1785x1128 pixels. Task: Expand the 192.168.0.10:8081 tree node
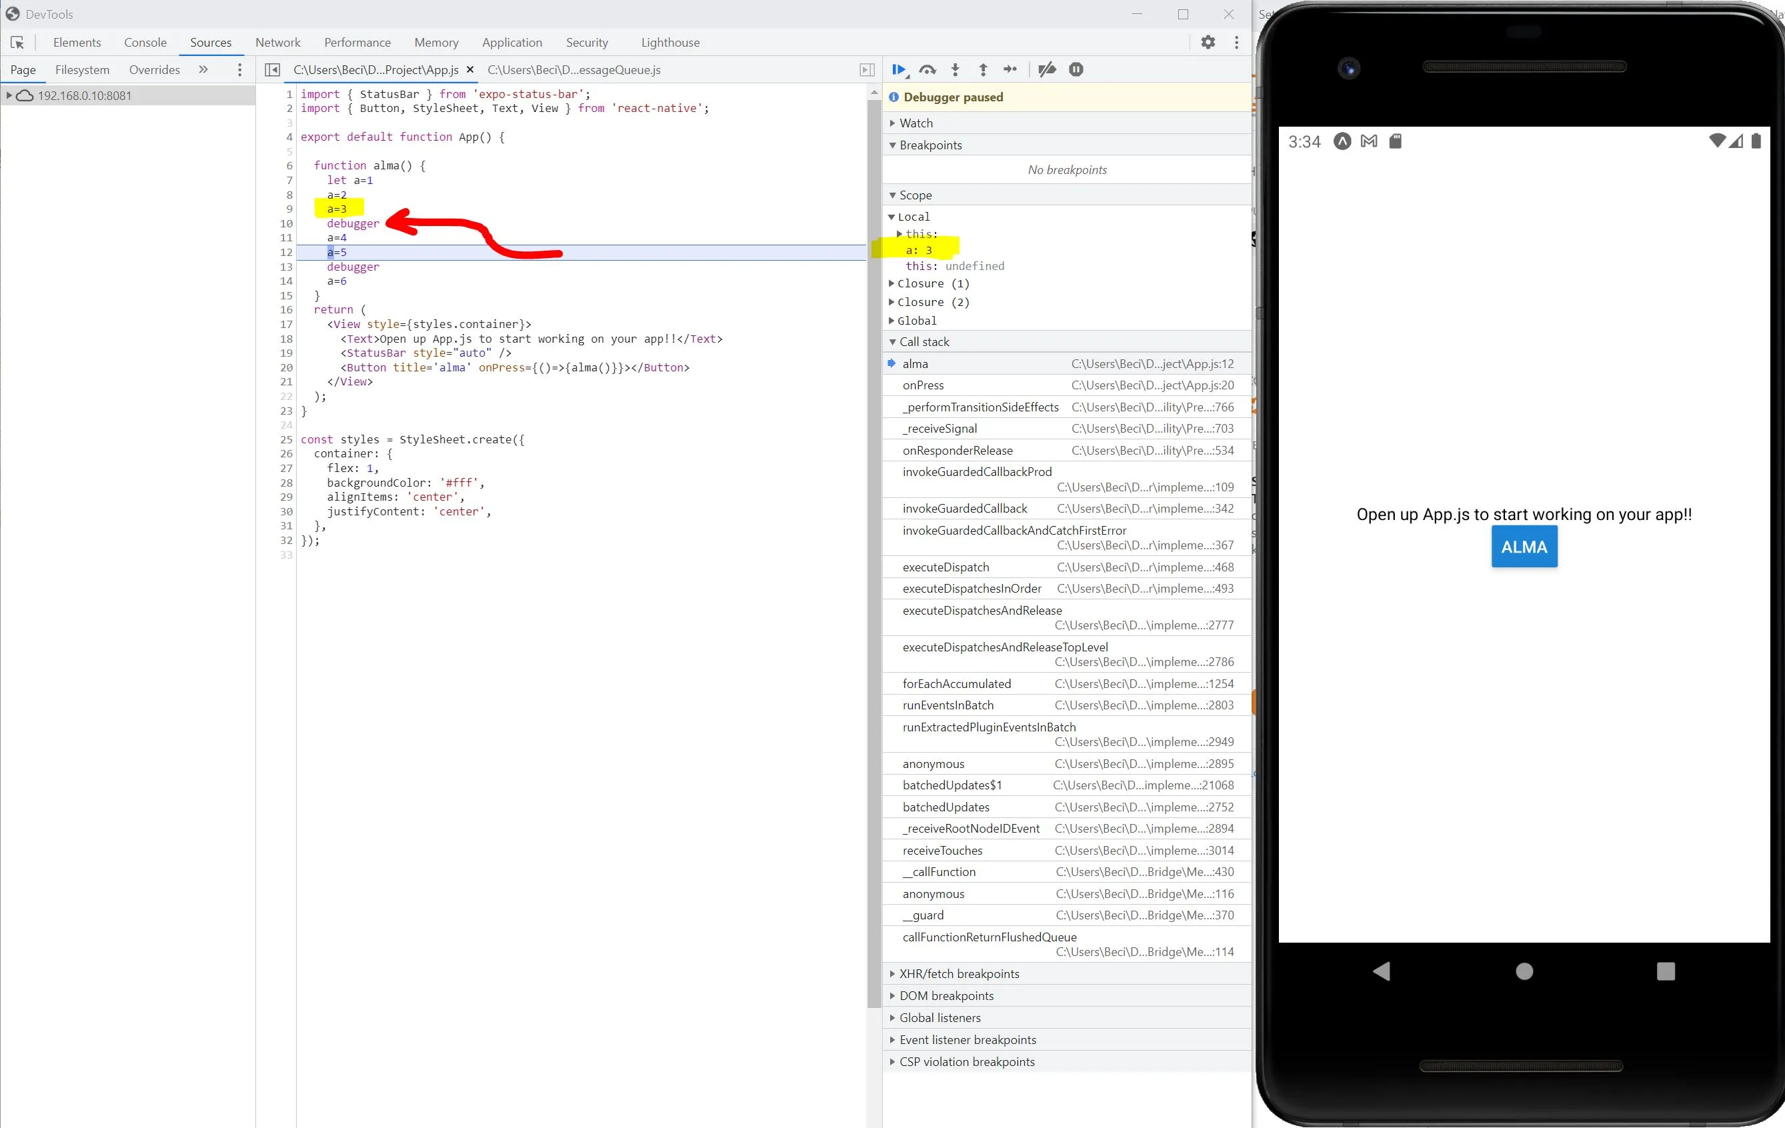point(8,95)
